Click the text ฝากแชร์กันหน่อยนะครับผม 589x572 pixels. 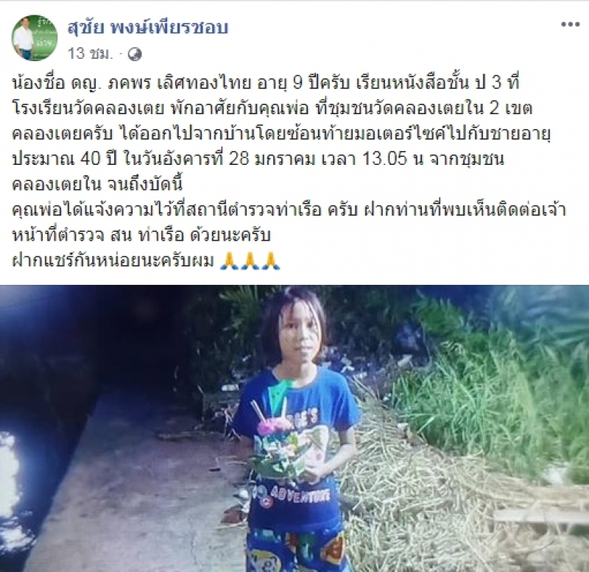pos(113,261)
